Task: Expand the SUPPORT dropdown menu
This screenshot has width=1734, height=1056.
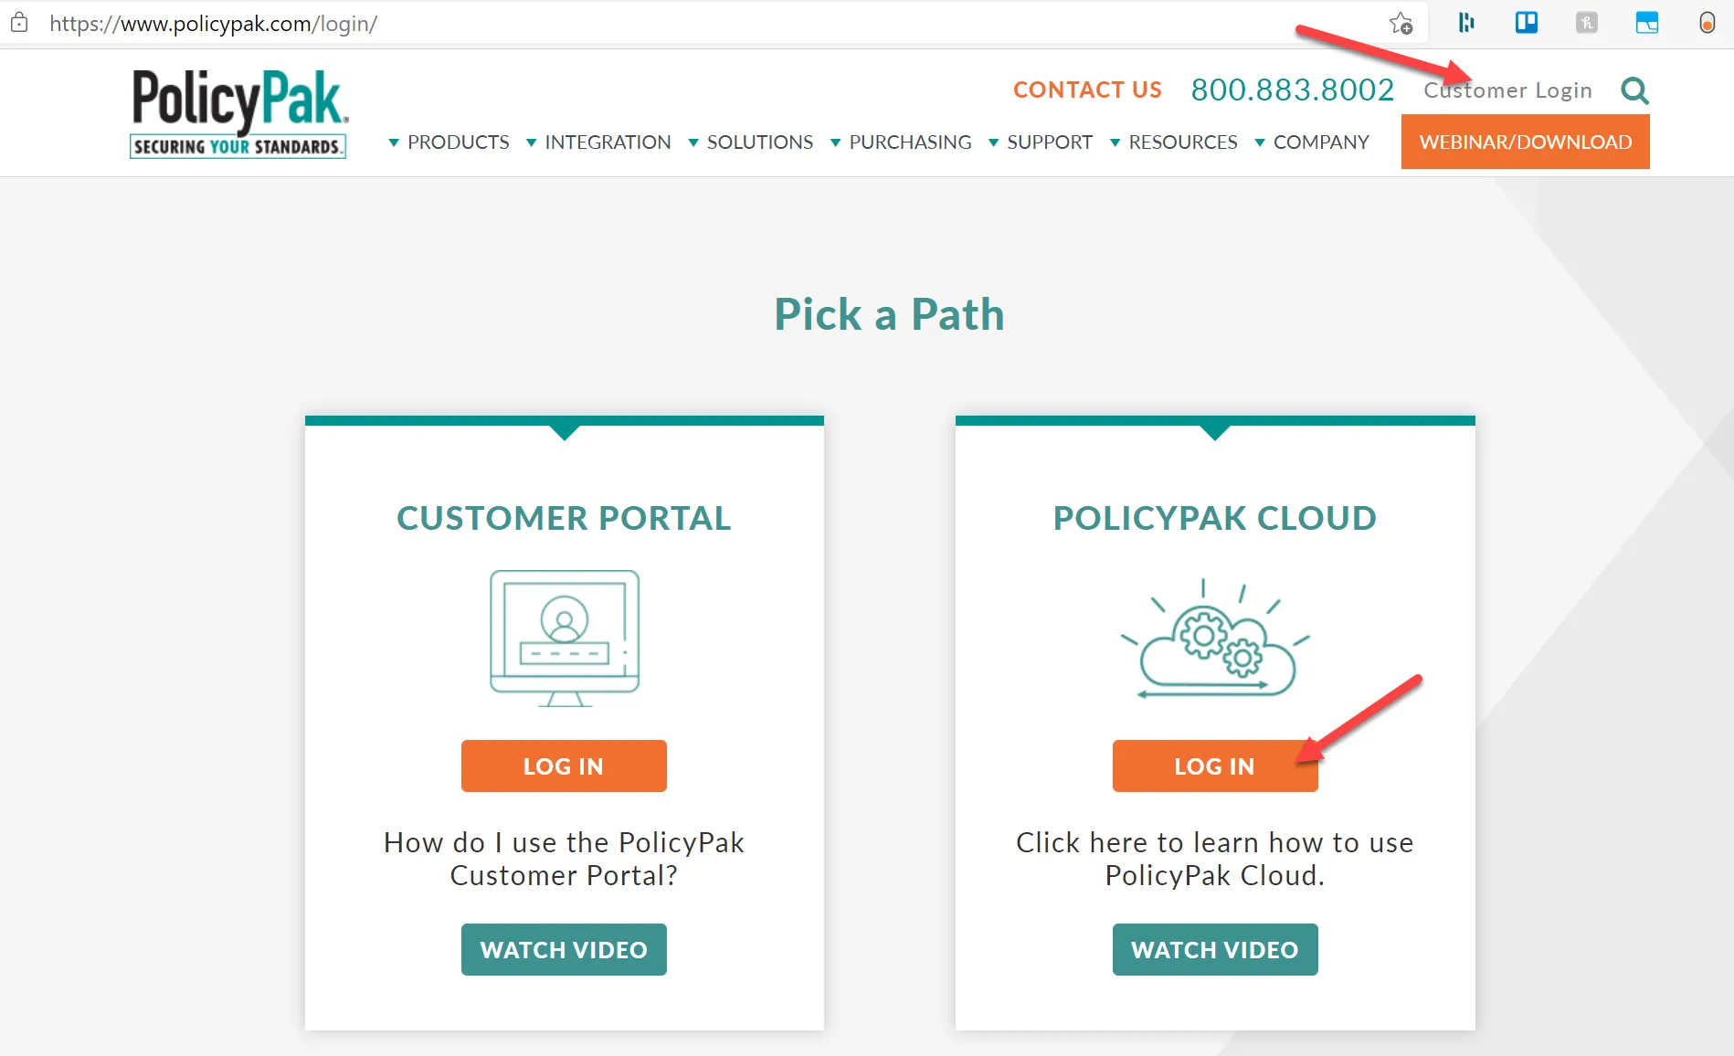Action: coord(1041,143)
